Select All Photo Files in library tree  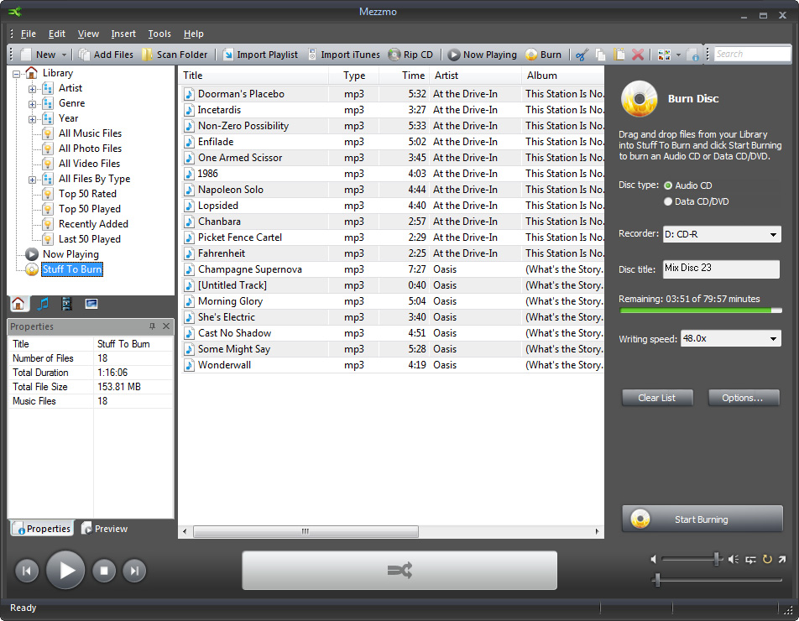coord(90,149)
